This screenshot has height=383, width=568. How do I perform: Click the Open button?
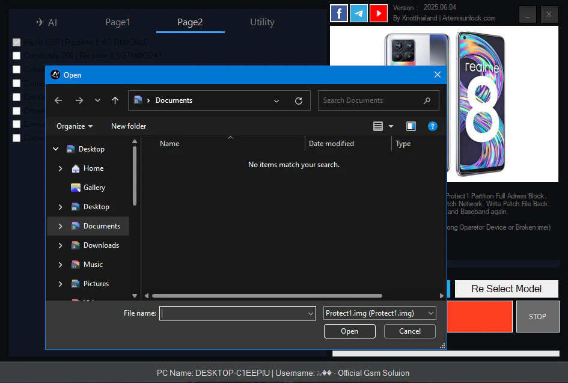click(350, 331)
